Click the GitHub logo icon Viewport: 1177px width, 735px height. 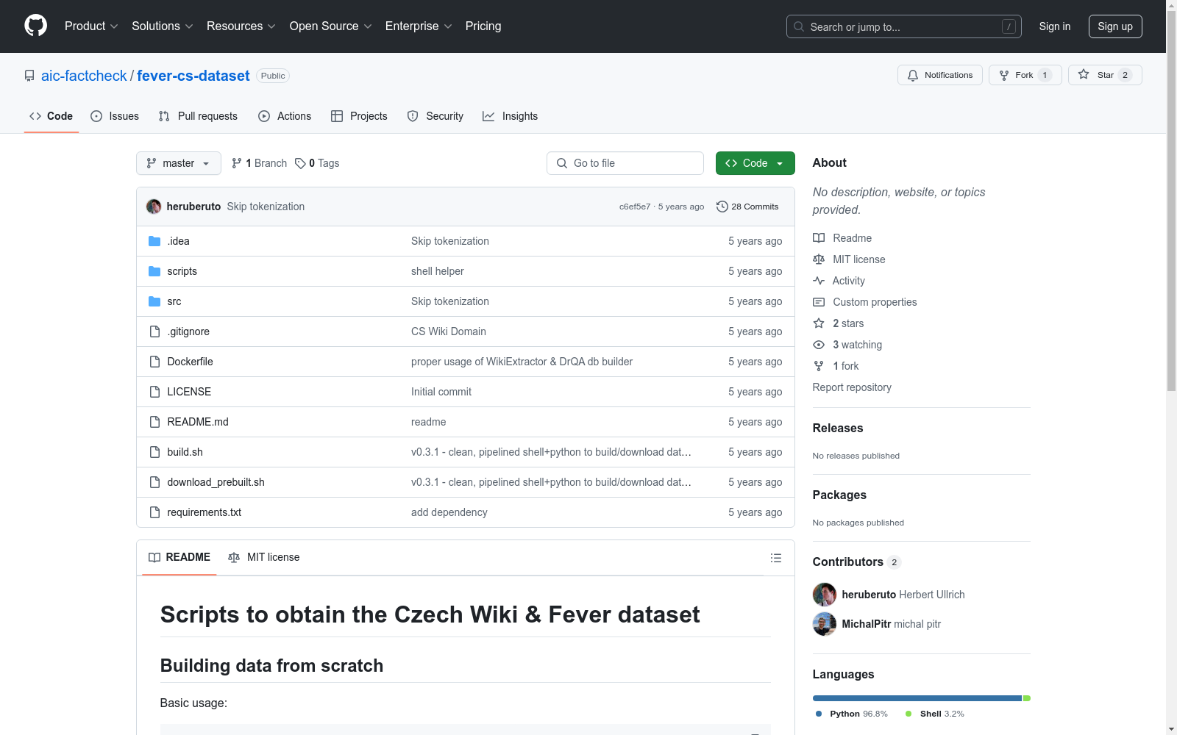coord(35,26)
